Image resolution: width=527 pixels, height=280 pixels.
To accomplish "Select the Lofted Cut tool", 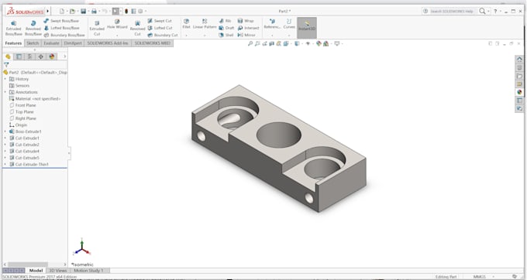I will click(x=160, y=28).
